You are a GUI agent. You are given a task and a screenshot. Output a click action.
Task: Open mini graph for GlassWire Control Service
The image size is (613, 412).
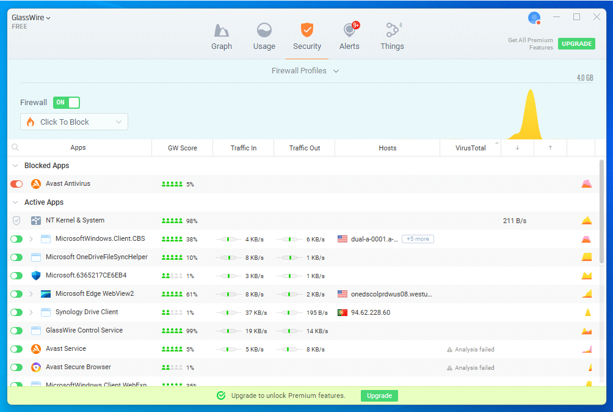pyautogui.click(x=586, y=331)
